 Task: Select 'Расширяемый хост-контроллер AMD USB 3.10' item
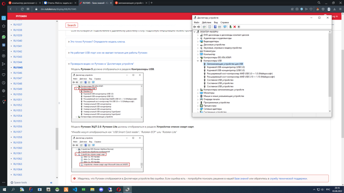tap(241, 77)
